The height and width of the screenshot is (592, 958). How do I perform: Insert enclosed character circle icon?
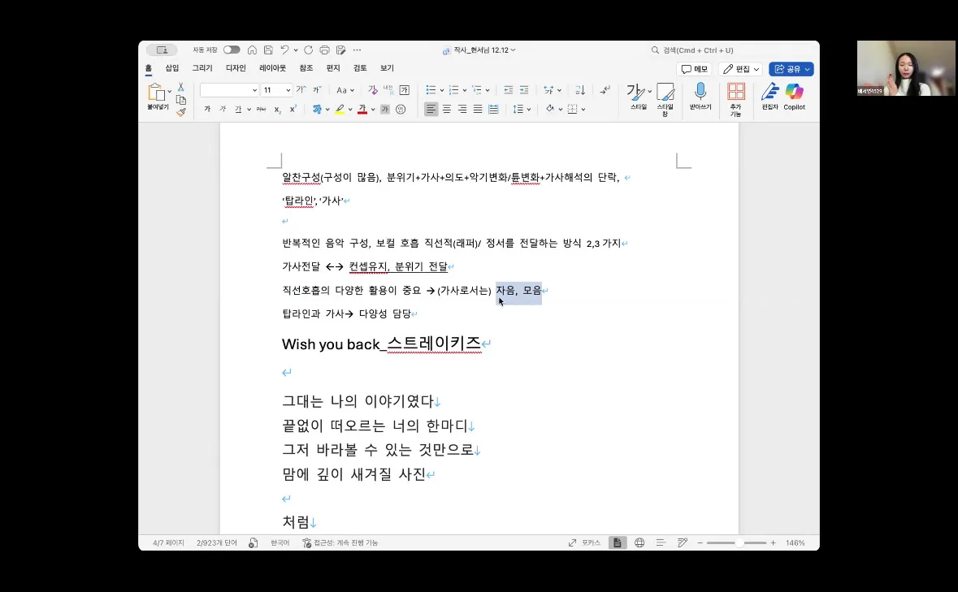pos(401,110)
